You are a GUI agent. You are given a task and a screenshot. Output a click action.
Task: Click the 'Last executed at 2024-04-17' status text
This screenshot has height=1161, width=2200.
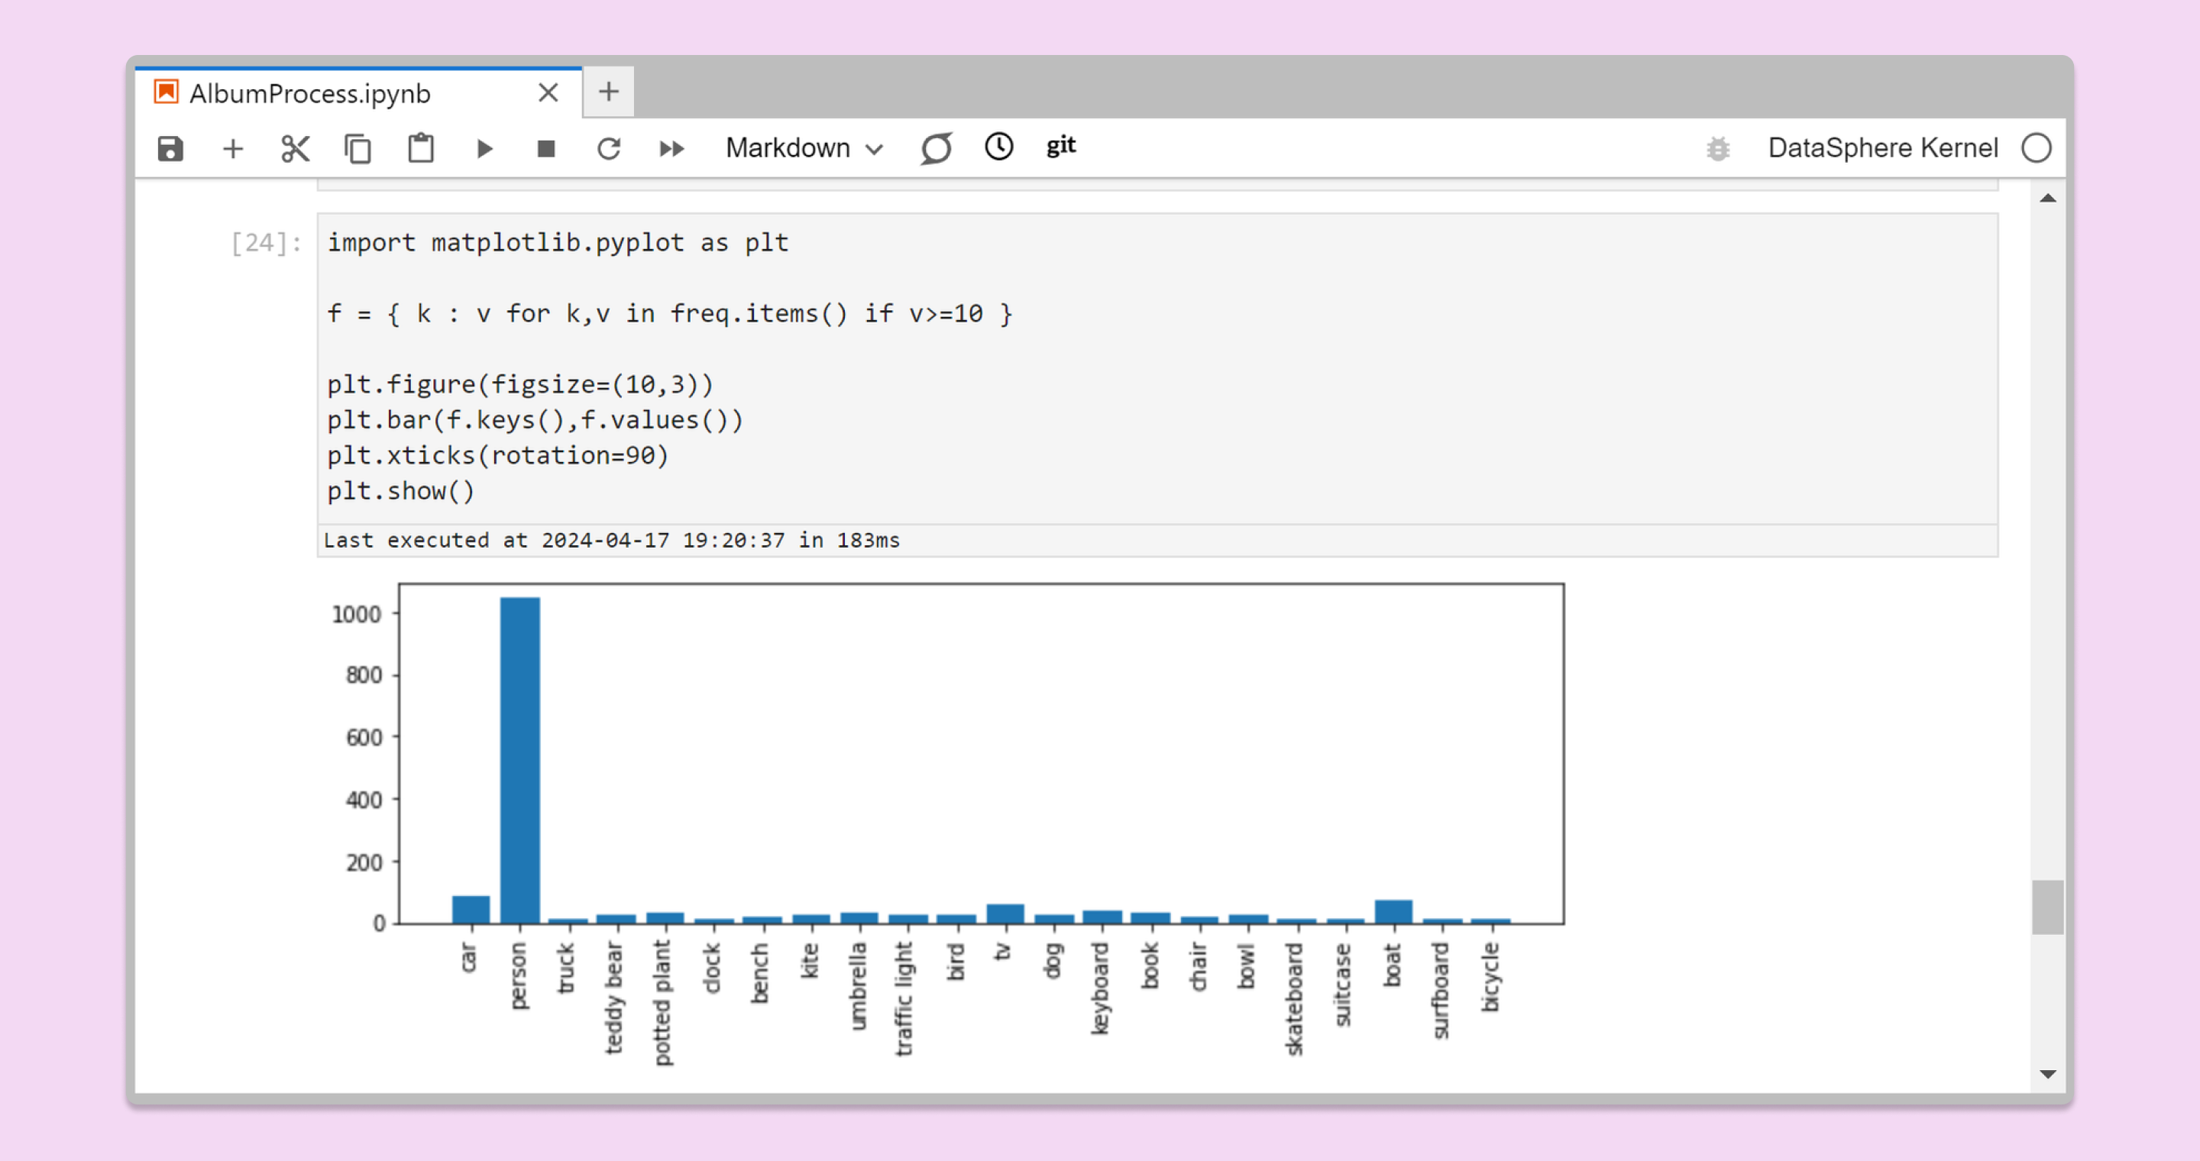(611, 540)
